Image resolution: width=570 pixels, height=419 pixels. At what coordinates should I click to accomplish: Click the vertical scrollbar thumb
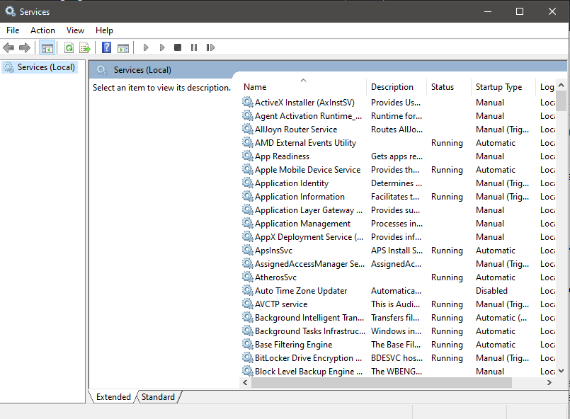point(561,101)
